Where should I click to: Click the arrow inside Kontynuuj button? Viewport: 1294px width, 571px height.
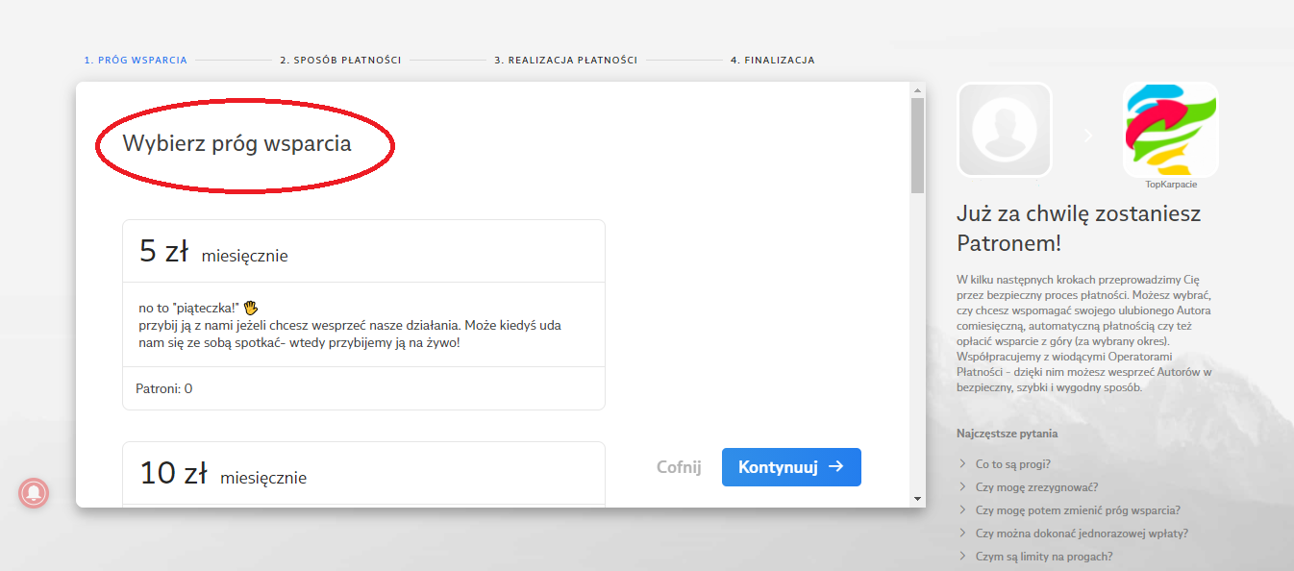point(836,467)
